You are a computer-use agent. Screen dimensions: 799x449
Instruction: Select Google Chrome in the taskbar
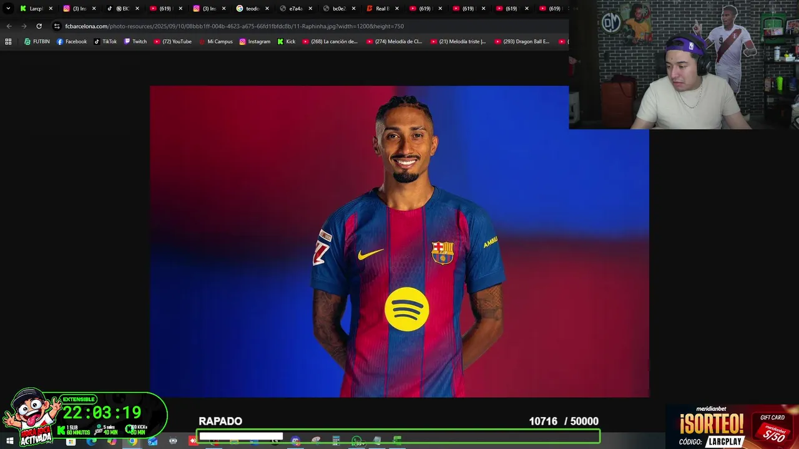[132, 442]
